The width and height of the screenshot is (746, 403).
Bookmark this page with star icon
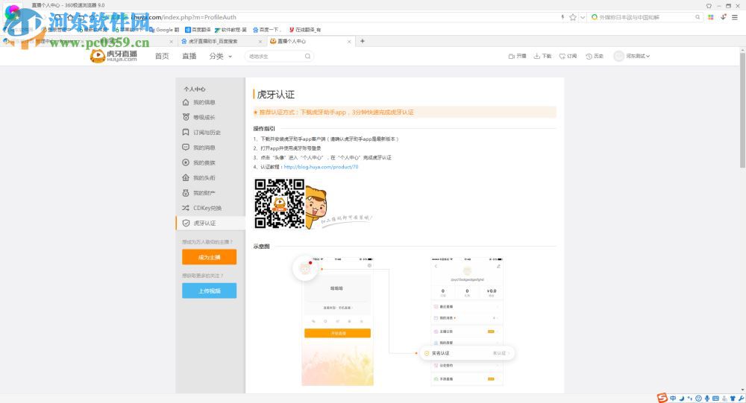[x=573, y=17]
